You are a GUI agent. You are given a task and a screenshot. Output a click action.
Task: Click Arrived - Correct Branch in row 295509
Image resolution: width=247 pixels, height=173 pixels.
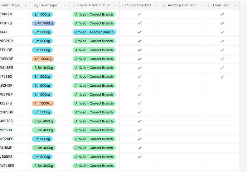[x=94, y=130]
